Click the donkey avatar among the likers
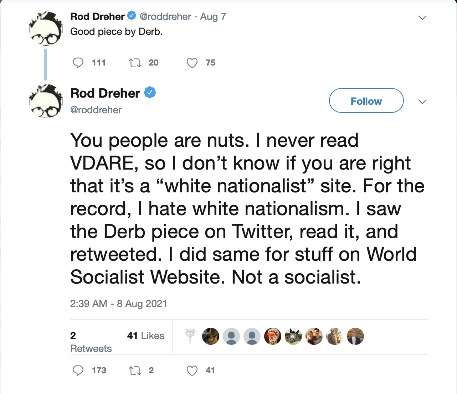 tap(293, 336)
